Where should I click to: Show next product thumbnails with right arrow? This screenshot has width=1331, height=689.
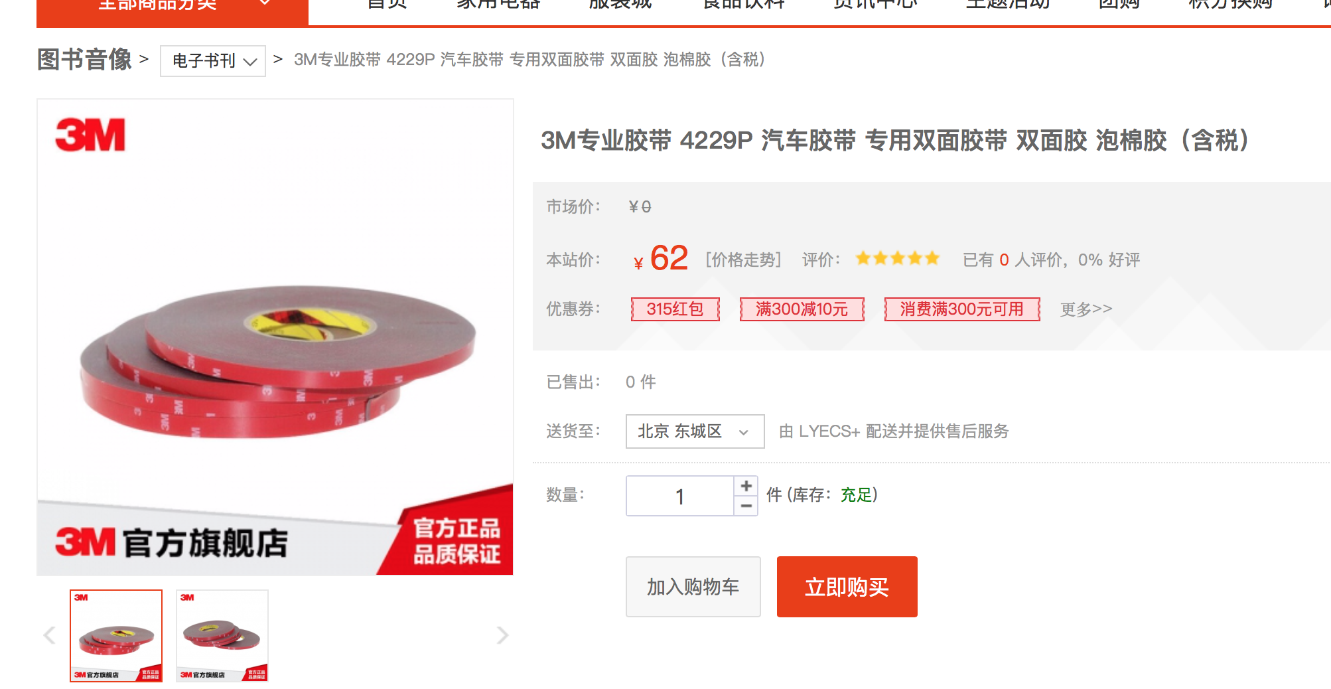click(x=502, y=635)
